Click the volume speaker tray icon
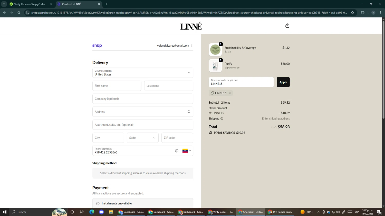 [338, 212]
